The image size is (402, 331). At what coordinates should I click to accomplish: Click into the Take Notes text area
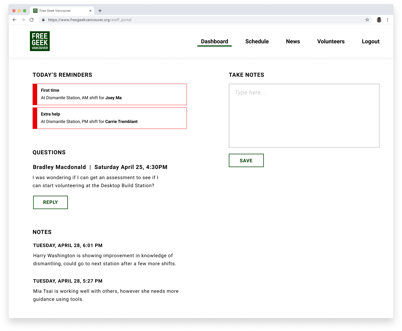304,116
